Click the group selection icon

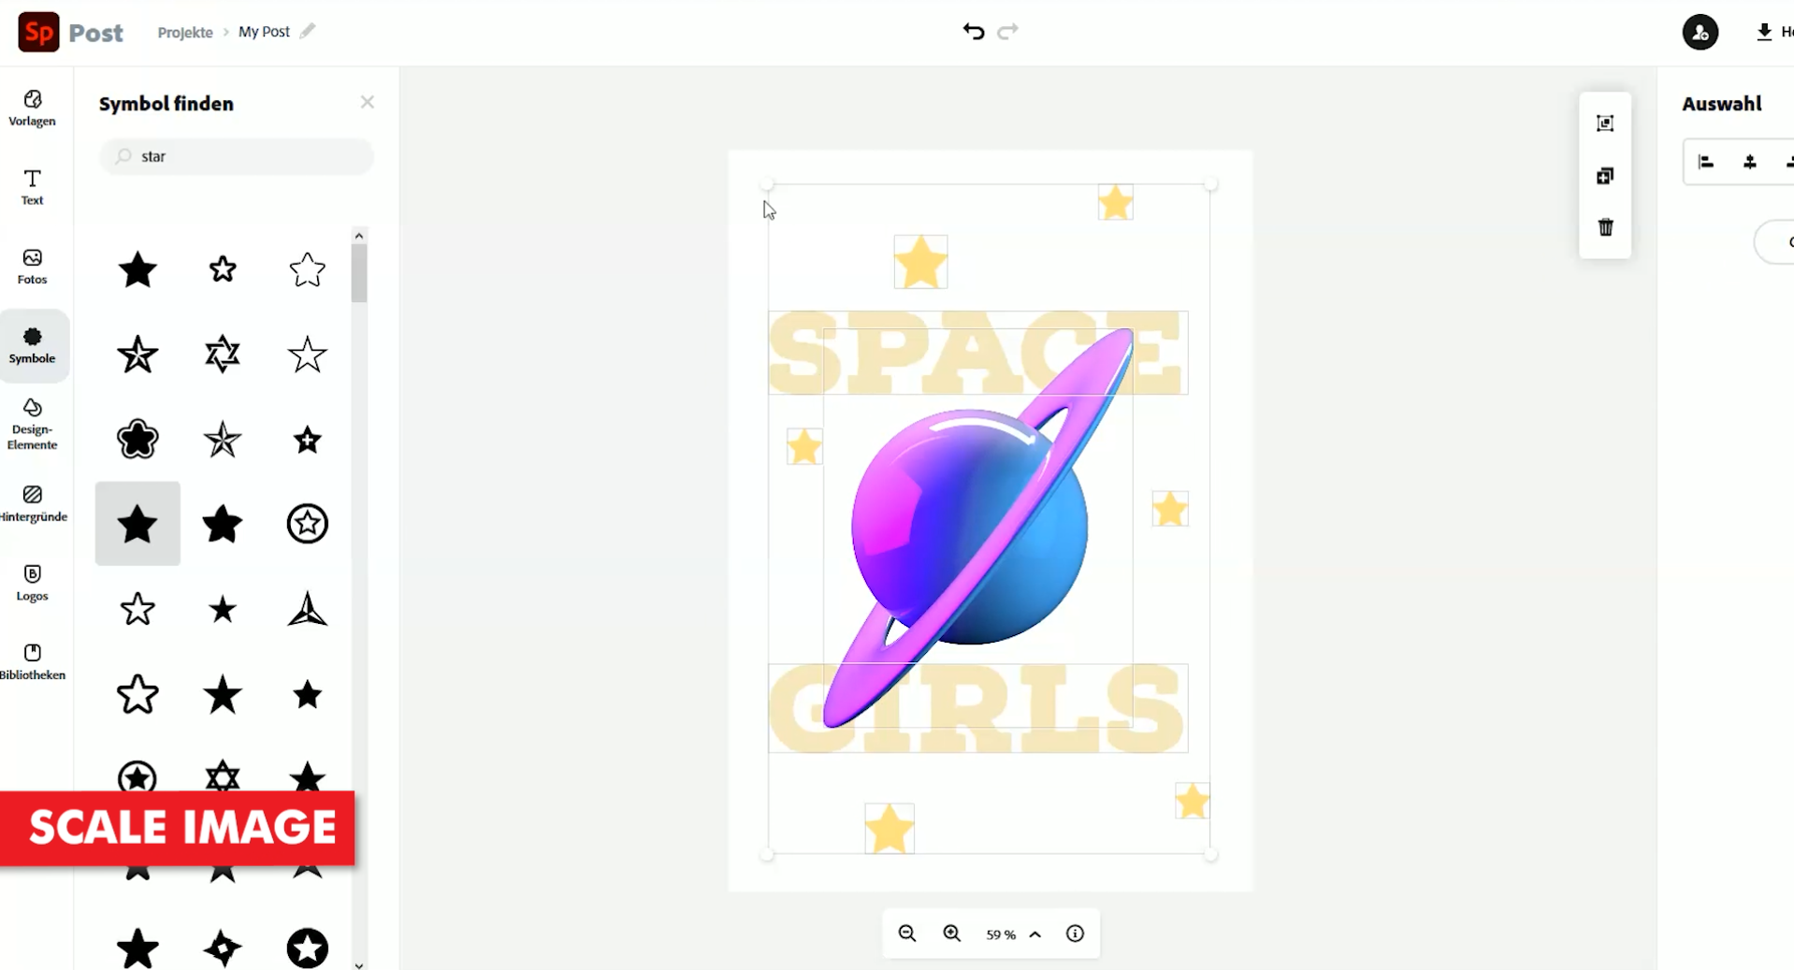pyautogui.click(x=1605, y=123)
